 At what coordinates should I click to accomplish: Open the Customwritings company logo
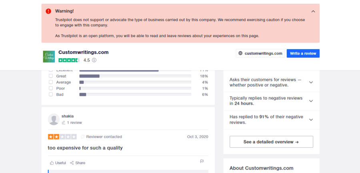(x=49, y=56)
